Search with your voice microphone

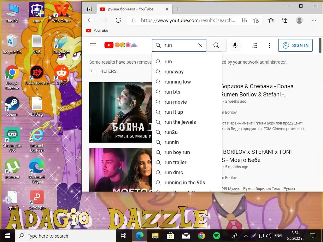click(x=235, y=45)
